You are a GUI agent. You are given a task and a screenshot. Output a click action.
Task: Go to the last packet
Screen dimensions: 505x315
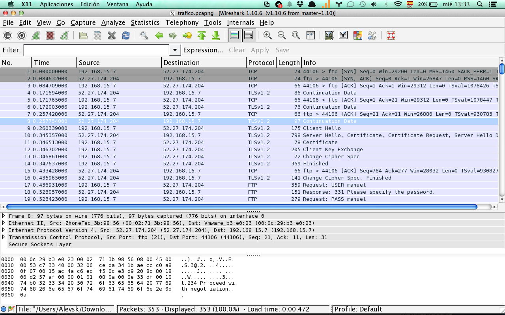pyautogui.click(x=215, y=35)
